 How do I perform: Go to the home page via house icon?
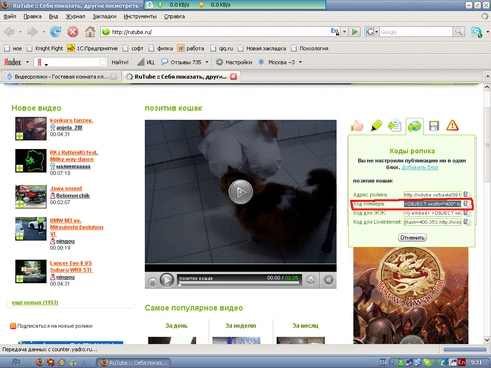tap(90, 32)
